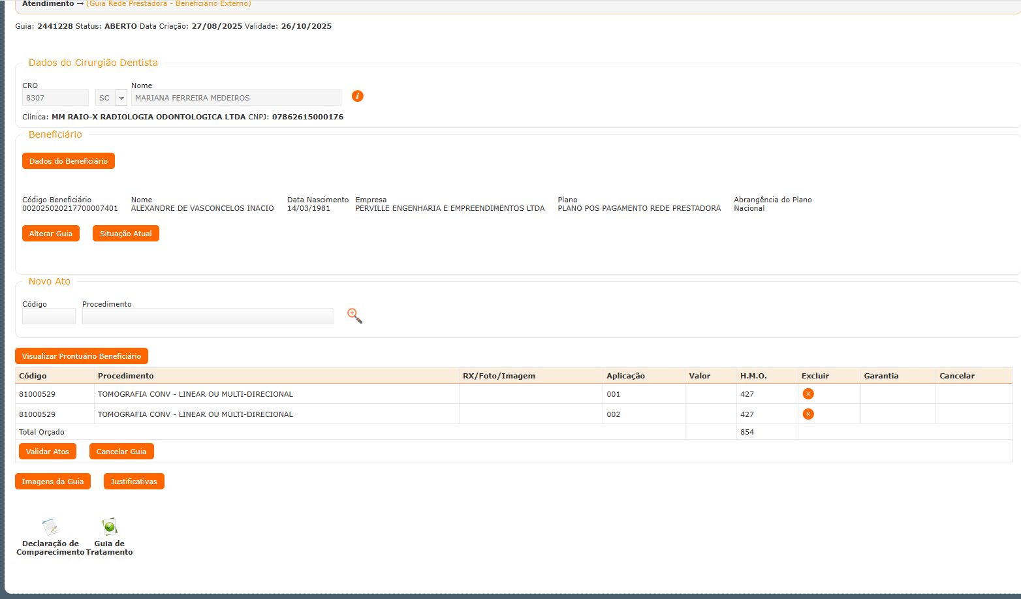The image size is (1021, 599).
Task: Click Cancelar Guia button
Action: 121,452
